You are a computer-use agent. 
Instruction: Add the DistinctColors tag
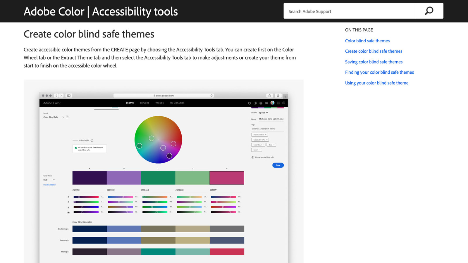click(259, 135)
